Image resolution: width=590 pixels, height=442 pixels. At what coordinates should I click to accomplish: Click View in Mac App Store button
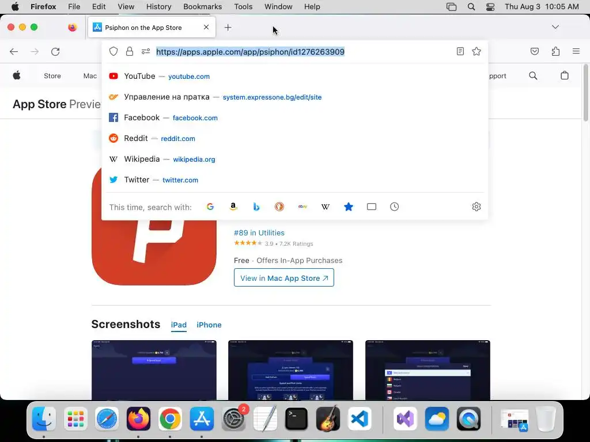pyautogui.click(x=283, y=278)
